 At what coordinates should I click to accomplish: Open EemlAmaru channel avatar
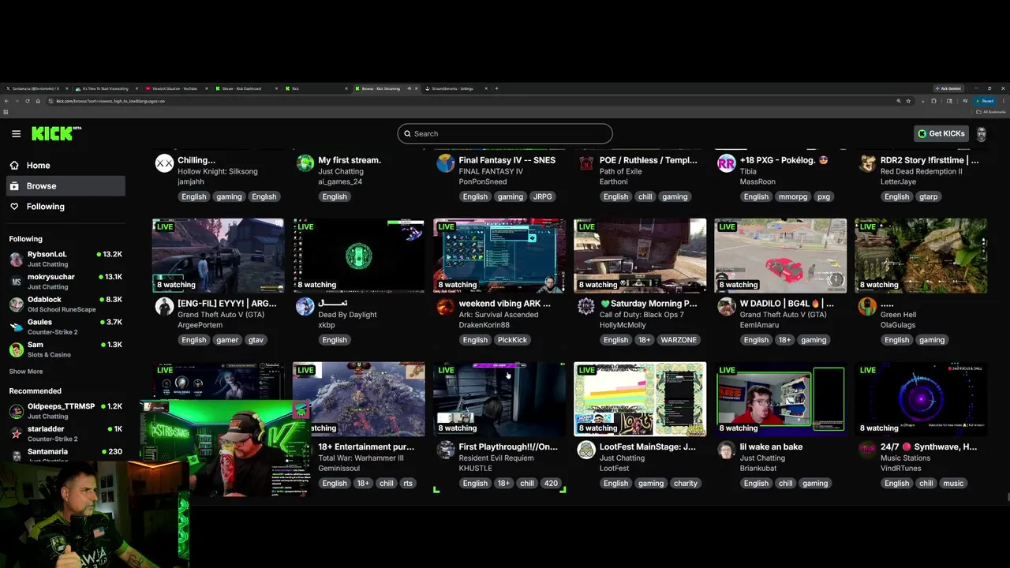(x=726, y=306)
